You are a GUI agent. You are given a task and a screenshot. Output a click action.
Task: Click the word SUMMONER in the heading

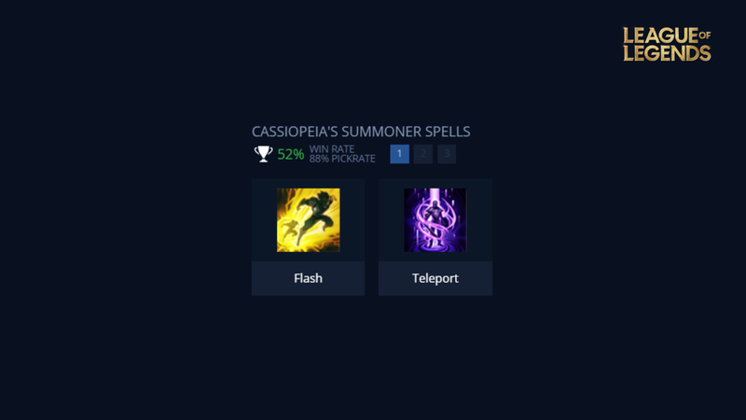(381, 132)
